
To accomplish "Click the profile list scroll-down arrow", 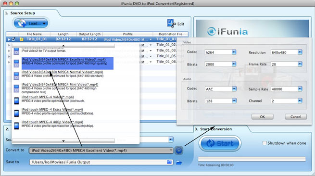I will coord(63,141).
